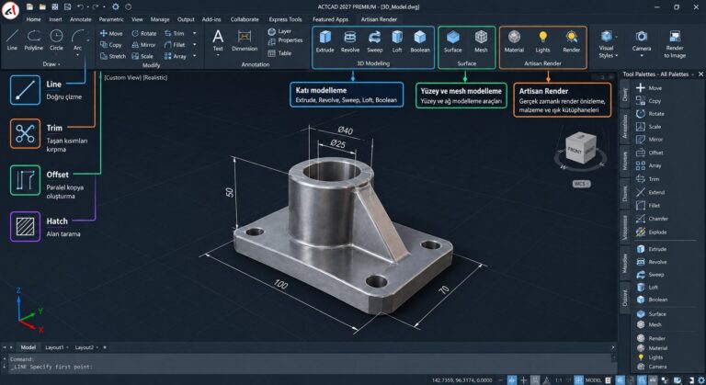Insert a Table from the Annotation panel

pos(279,53)
